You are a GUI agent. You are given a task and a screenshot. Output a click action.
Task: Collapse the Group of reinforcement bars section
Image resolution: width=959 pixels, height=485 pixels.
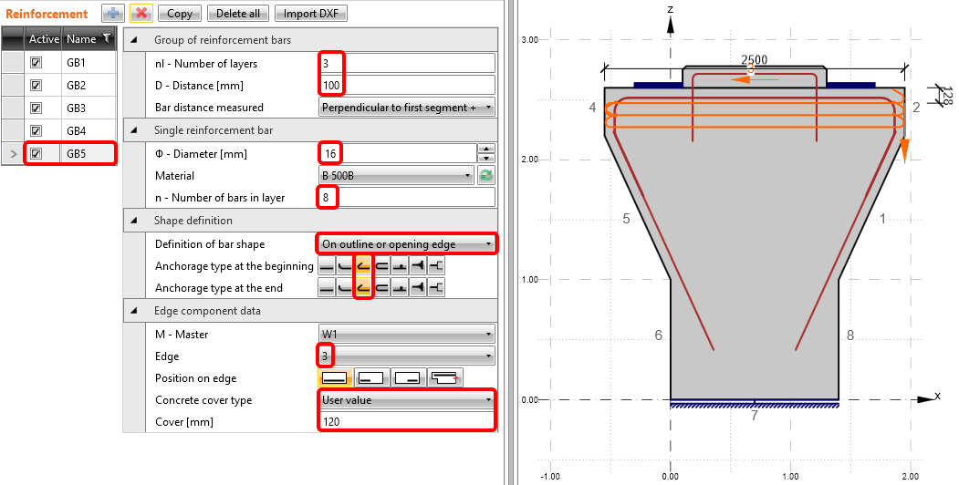point(136,40)
